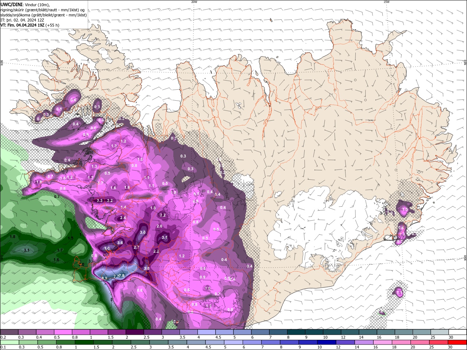Click the black 3.1 value in green rain area
Viewport: 467px width, 350px height.
(27, 250)
